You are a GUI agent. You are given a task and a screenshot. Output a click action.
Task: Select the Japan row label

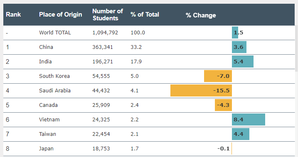tap(46, 148)
